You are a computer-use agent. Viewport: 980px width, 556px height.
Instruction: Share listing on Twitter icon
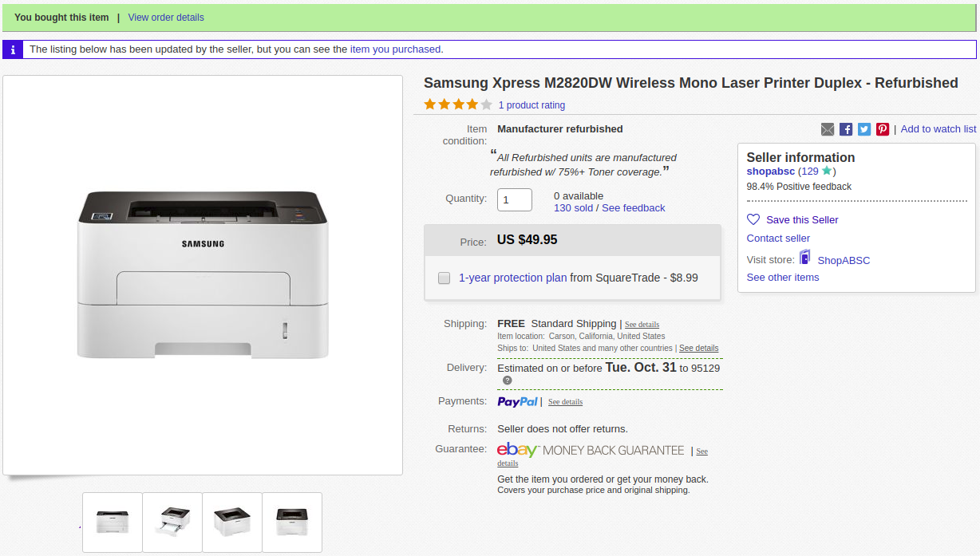point(864,129)
